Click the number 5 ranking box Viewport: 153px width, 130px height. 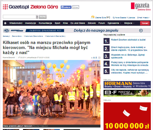click(106, 71)
